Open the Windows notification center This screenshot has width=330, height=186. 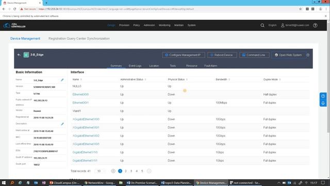[323, 183]
